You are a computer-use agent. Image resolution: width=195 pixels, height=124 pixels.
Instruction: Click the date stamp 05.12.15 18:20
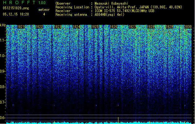[16, 14]
